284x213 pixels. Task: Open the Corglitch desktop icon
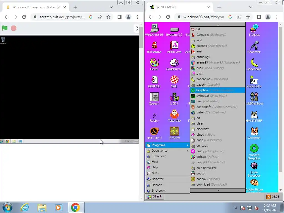[254, 133]
